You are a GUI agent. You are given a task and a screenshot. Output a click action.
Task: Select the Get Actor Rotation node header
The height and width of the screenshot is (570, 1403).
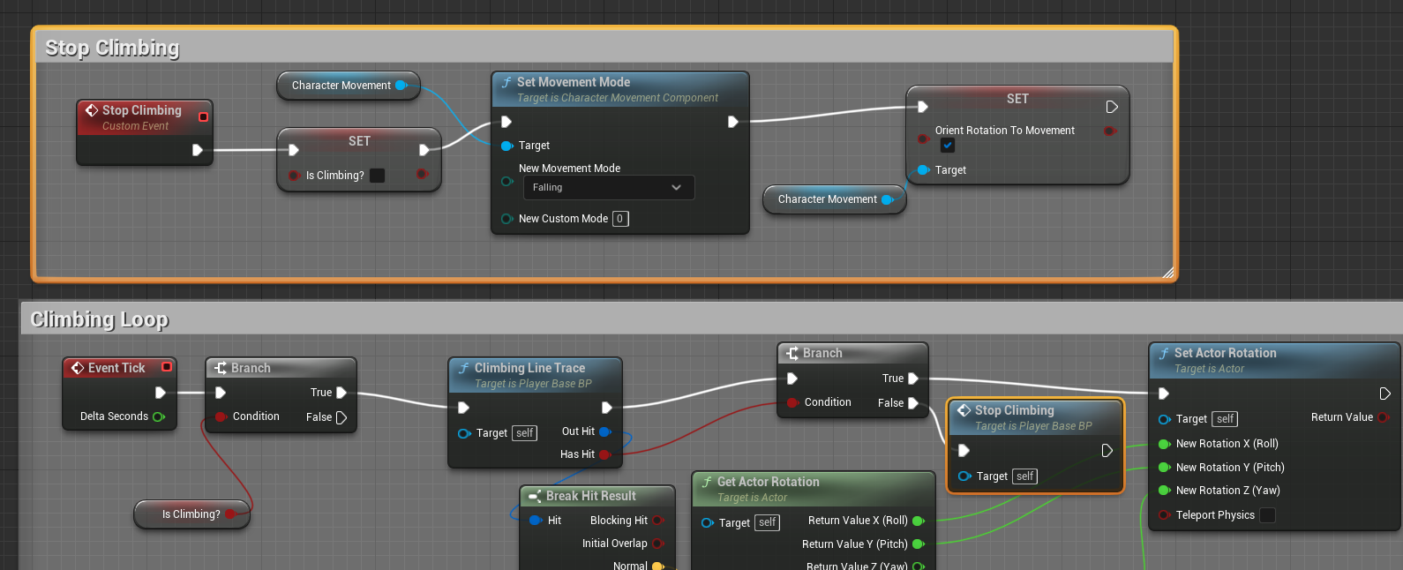pos(814,489)
